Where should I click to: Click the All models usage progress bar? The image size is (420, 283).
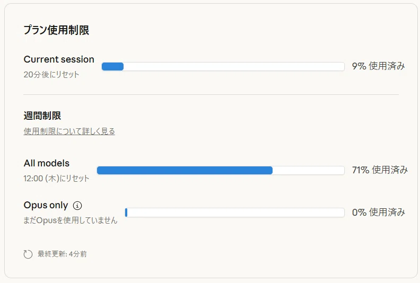[221, 170]
